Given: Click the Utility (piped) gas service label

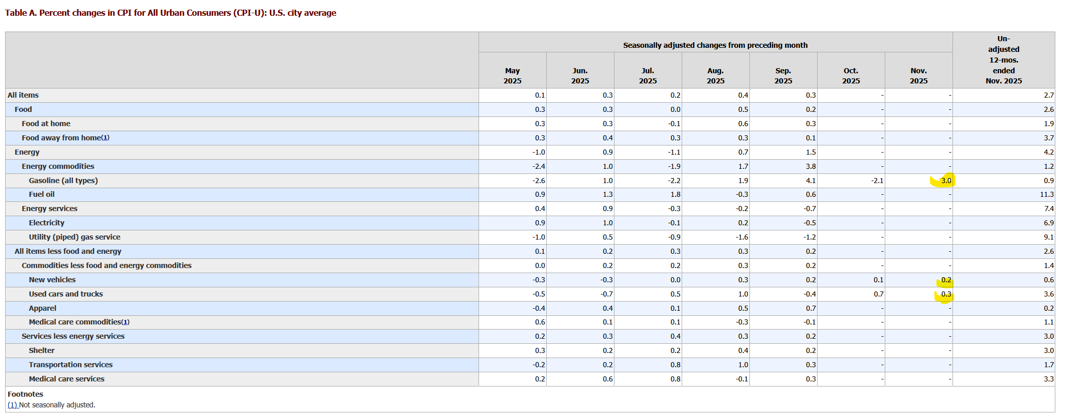Looking at the screenshot, I should point(75,237).
